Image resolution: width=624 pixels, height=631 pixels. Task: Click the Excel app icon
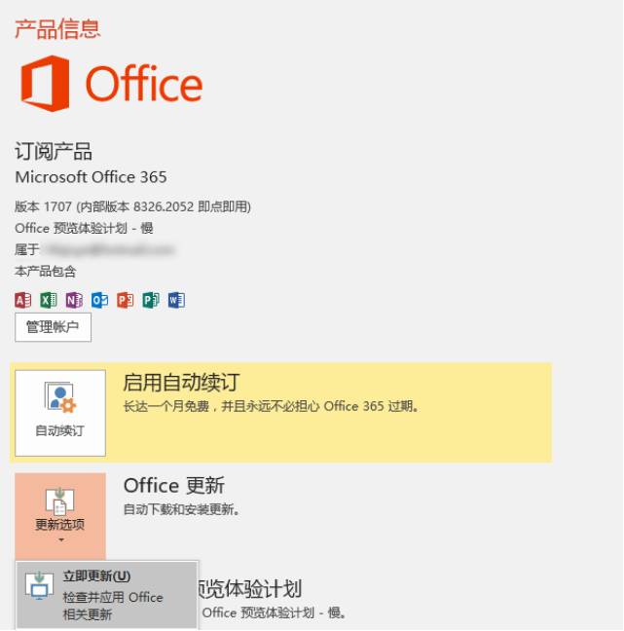click(x=49, y=300)
